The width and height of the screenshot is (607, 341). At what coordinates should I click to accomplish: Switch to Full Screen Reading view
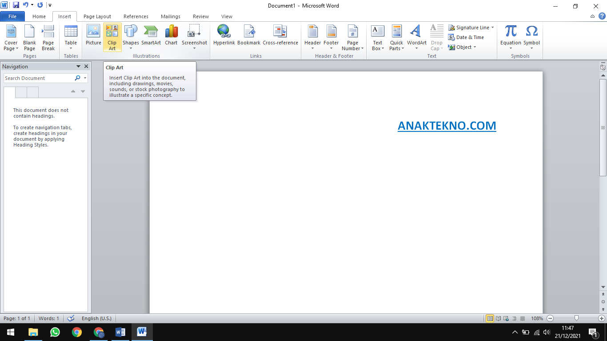point(498,318)
